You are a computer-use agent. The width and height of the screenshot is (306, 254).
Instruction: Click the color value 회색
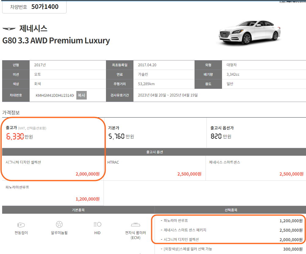(x=38, y=84)
